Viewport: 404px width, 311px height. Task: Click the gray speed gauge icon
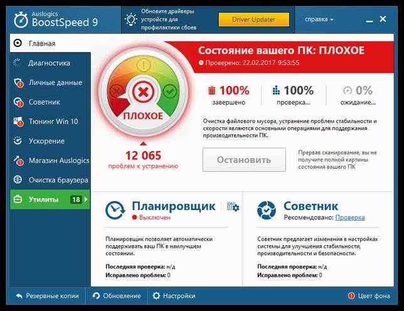(x=348, y=90)
